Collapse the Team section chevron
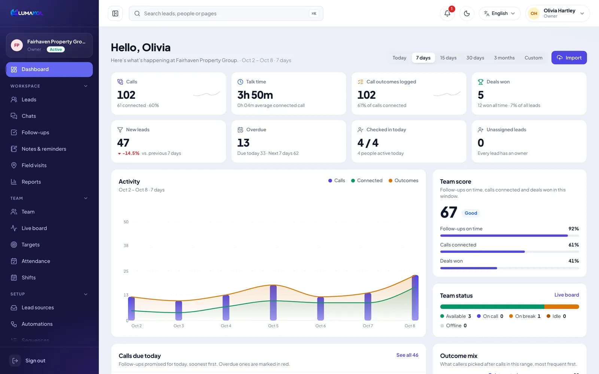599x374 pixels. click(x=86, y=198)
